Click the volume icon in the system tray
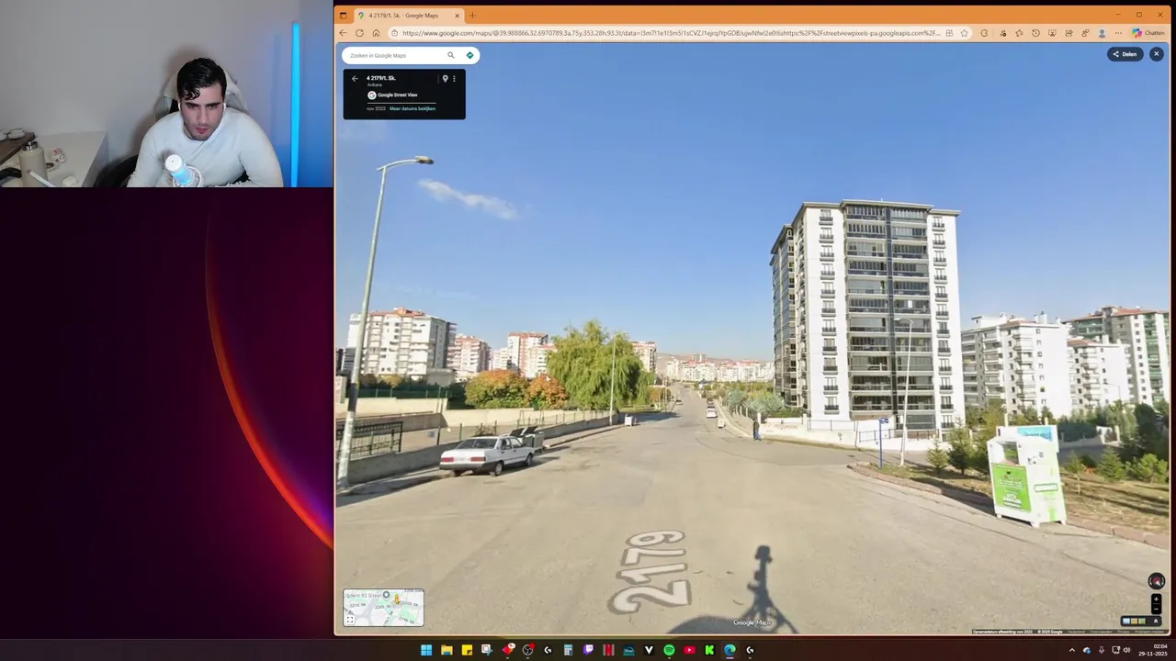The width and height of the screenshot is (1176, 661). (x=1127, y=650)
